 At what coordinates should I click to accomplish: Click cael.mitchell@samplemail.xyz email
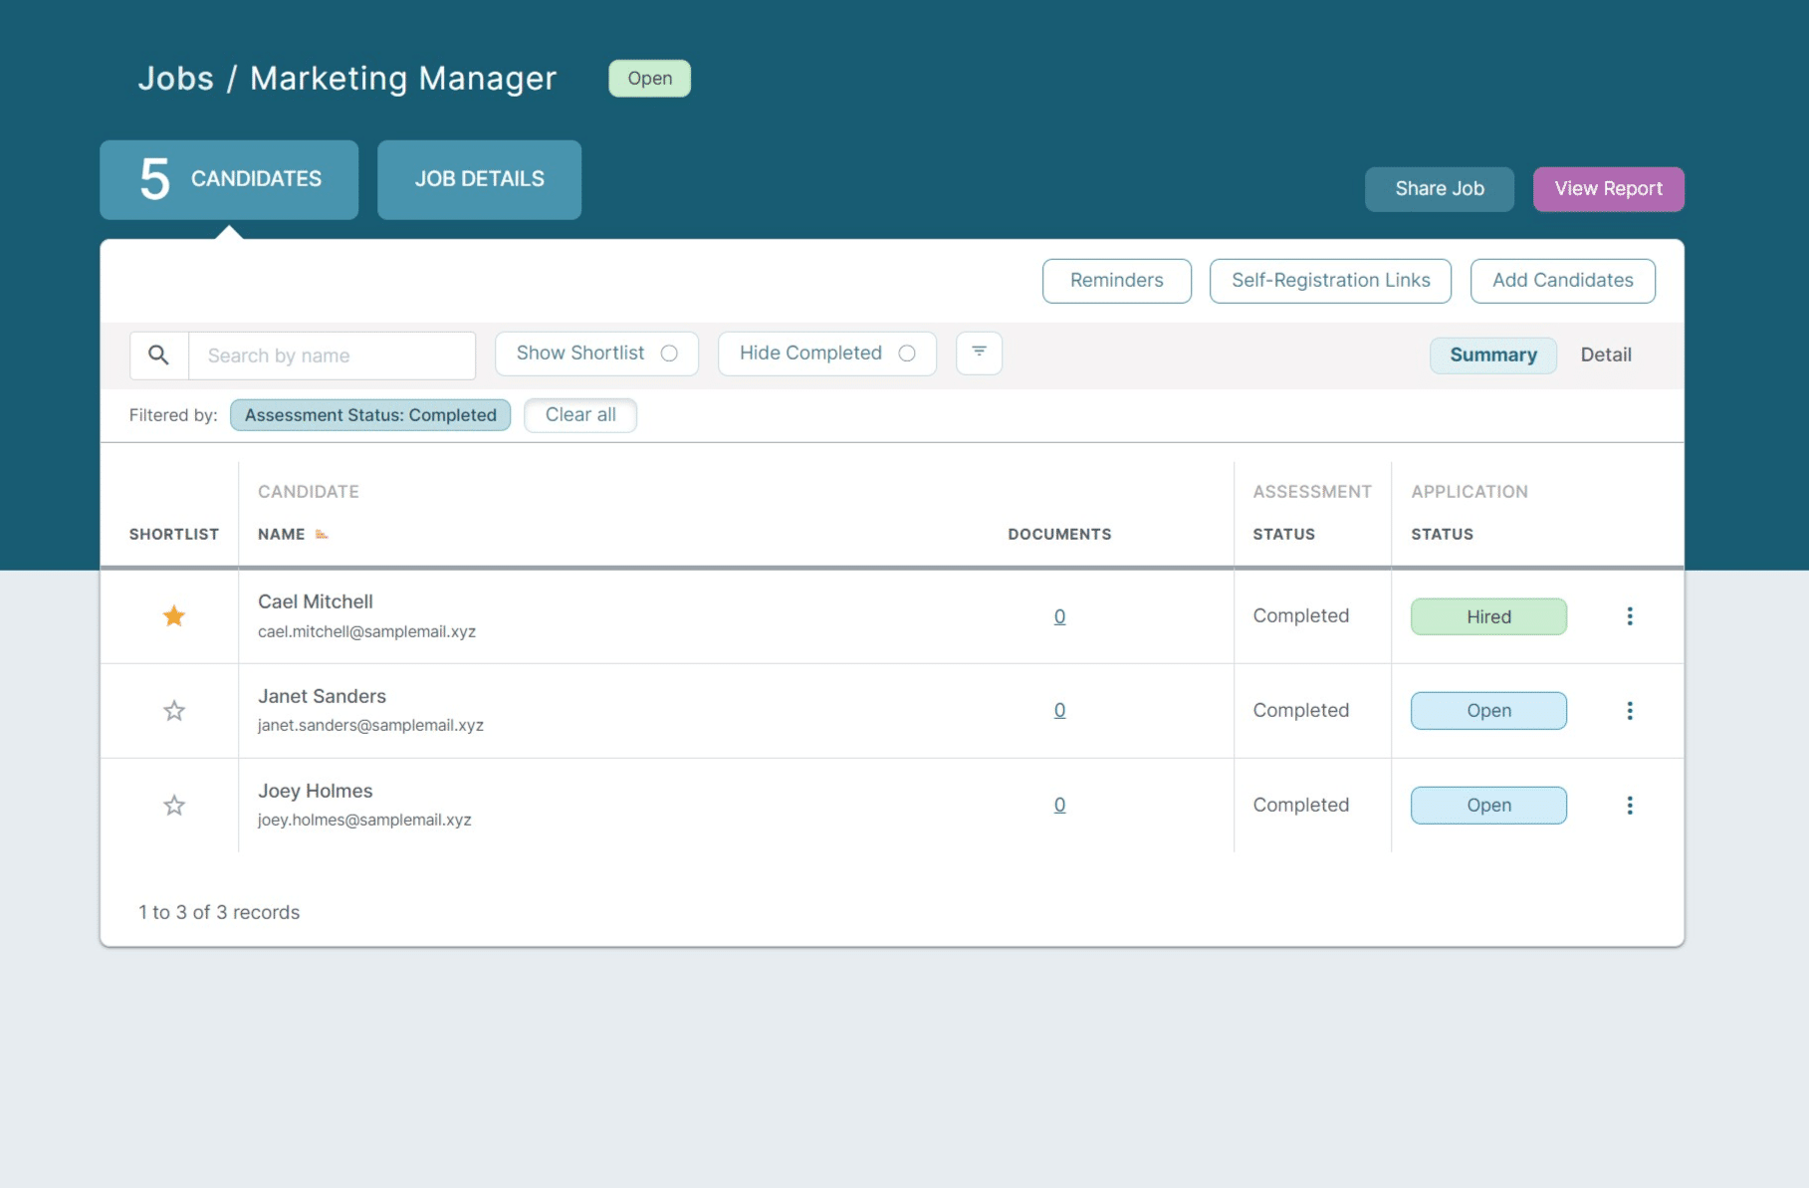click(x=366, y=631)
